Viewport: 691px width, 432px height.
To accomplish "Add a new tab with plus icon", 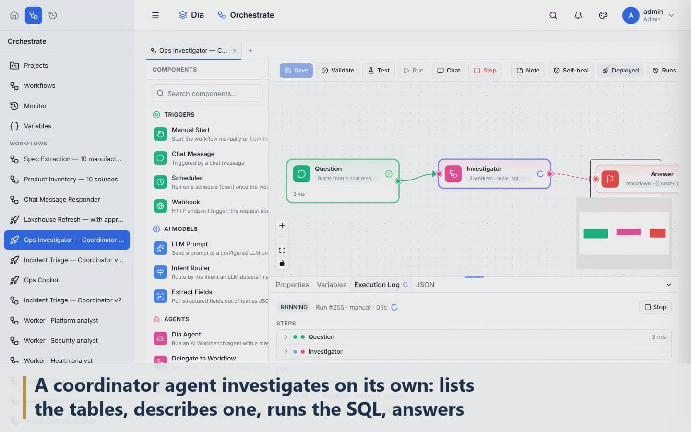I will 250,51.
